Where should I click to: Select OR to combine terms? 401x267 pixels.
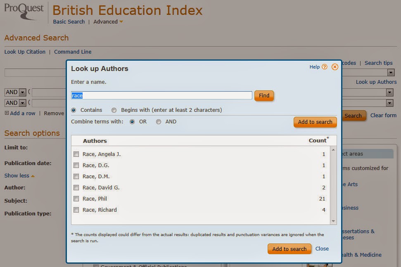point(132,122)
